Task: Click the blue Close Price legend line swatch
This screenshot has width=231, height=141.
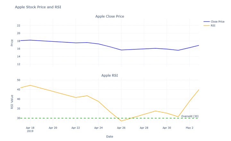Action: point(206,22)
